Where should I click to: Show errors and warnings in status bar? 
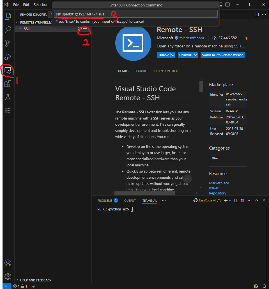[x=20, y=286]
